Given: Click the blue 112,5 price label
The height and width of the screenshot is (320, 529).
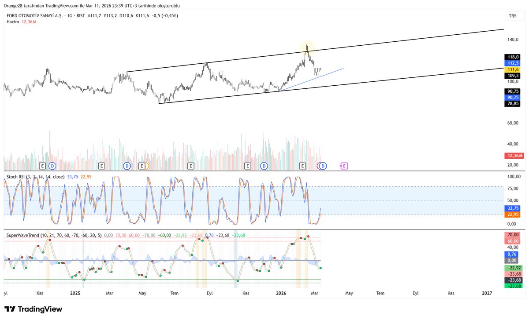Looking at the screenshot, I should coord(513,63).
